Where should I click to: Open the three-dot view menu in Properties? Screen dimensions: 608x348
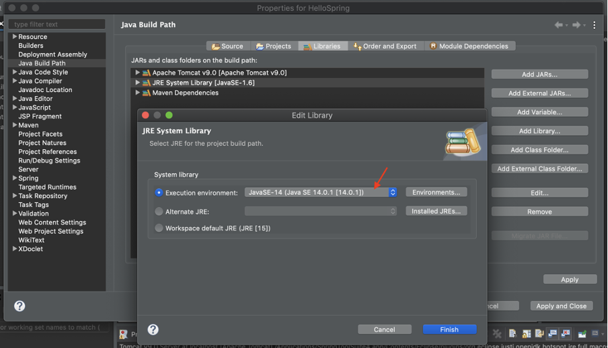click(x=595, y=25)
